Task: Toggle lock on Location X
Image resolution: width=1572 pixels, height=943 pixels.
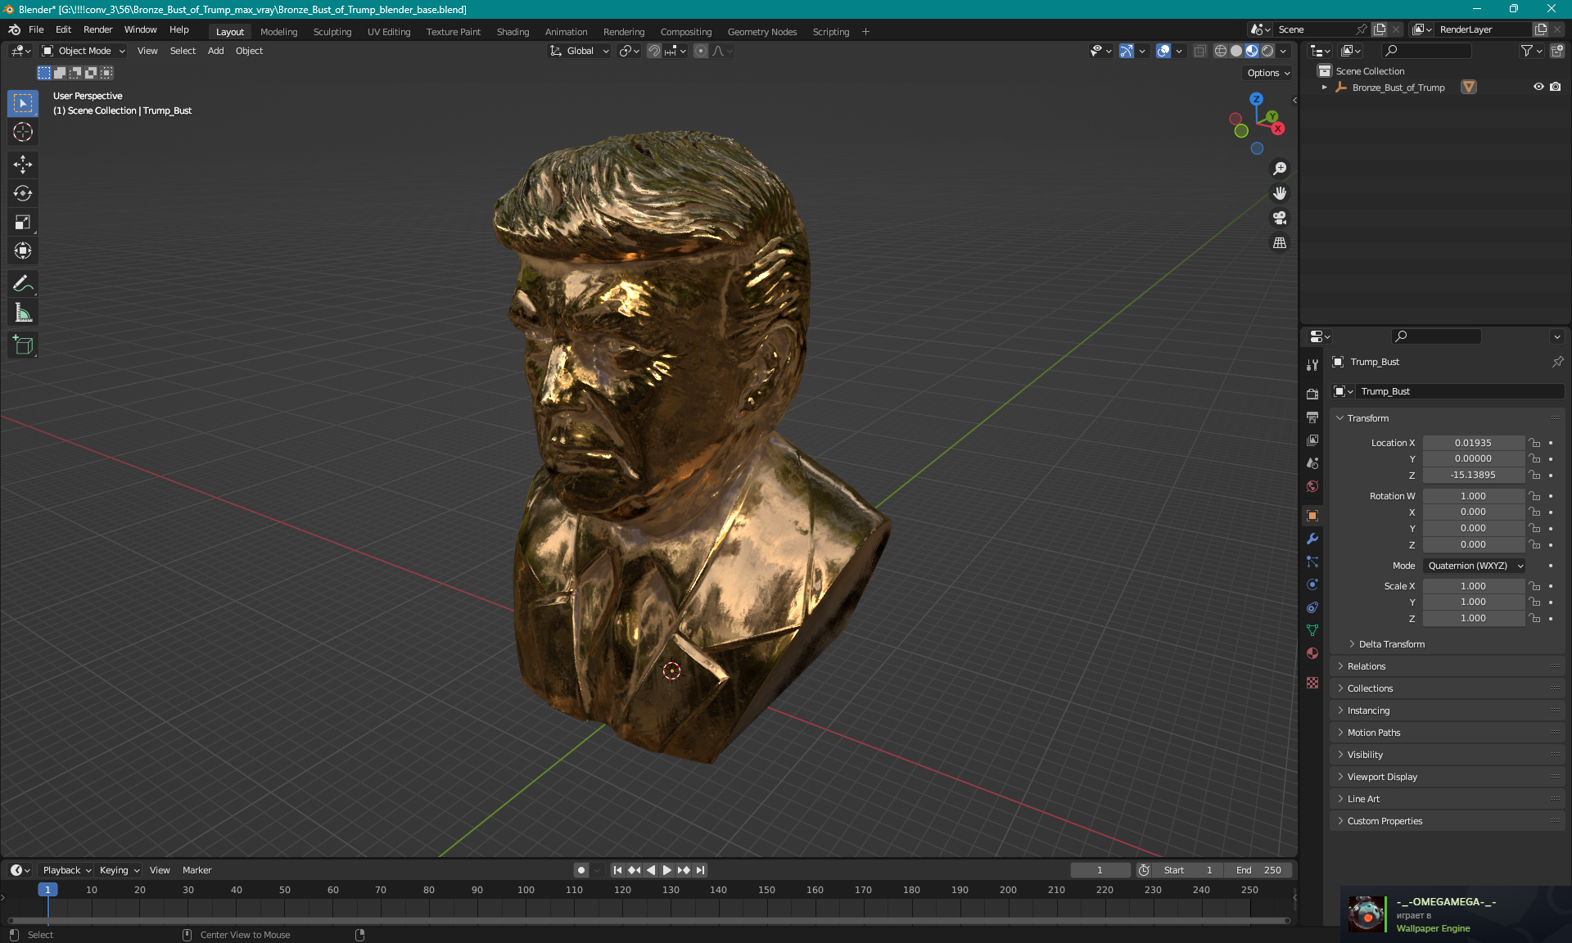Action: click(x=1535, y=443)
